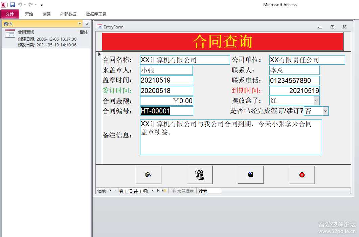
Task: Click the 合同名称 input field
Action: point(185,60)
